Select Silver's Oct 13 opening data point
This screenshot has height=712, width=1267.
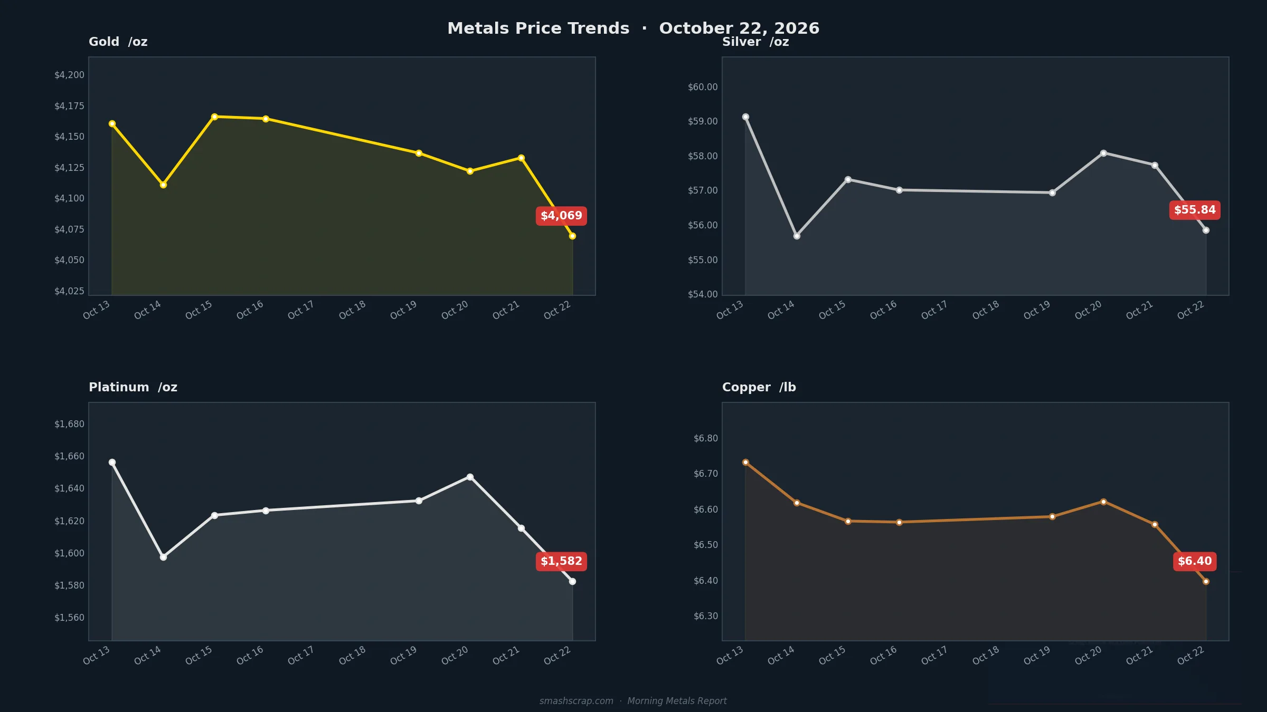click(745, 117)
